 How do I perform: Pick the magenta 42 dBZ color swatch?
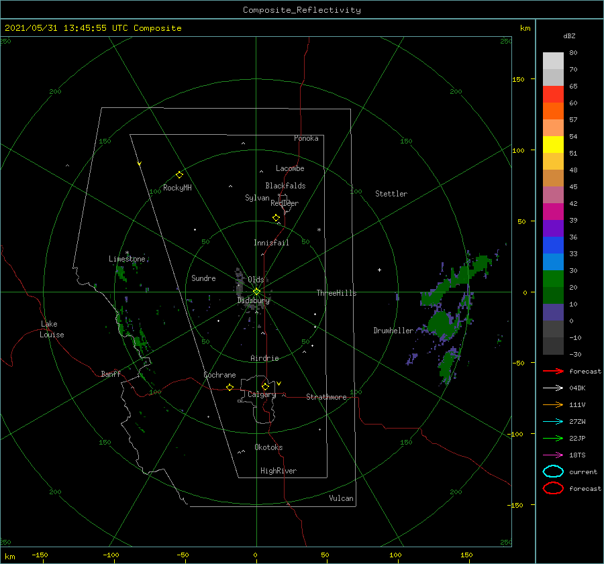point(553,212)
